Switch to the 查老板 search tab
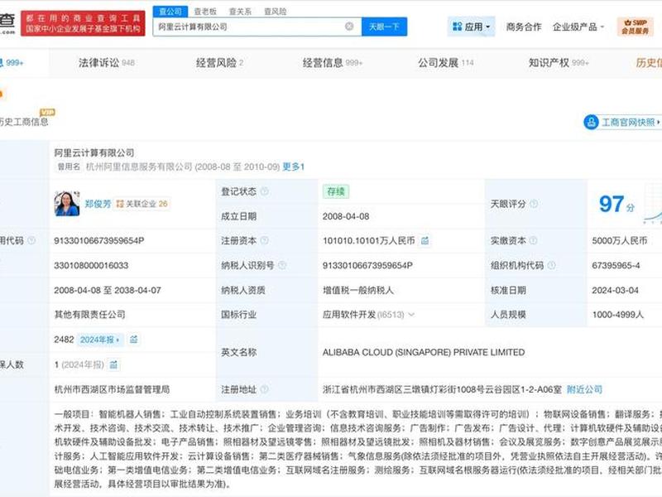The image size is (662, 497). point(205,12)
